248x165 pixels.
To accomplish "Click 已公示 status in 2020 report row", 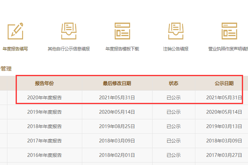I will (x=174, y=98).
